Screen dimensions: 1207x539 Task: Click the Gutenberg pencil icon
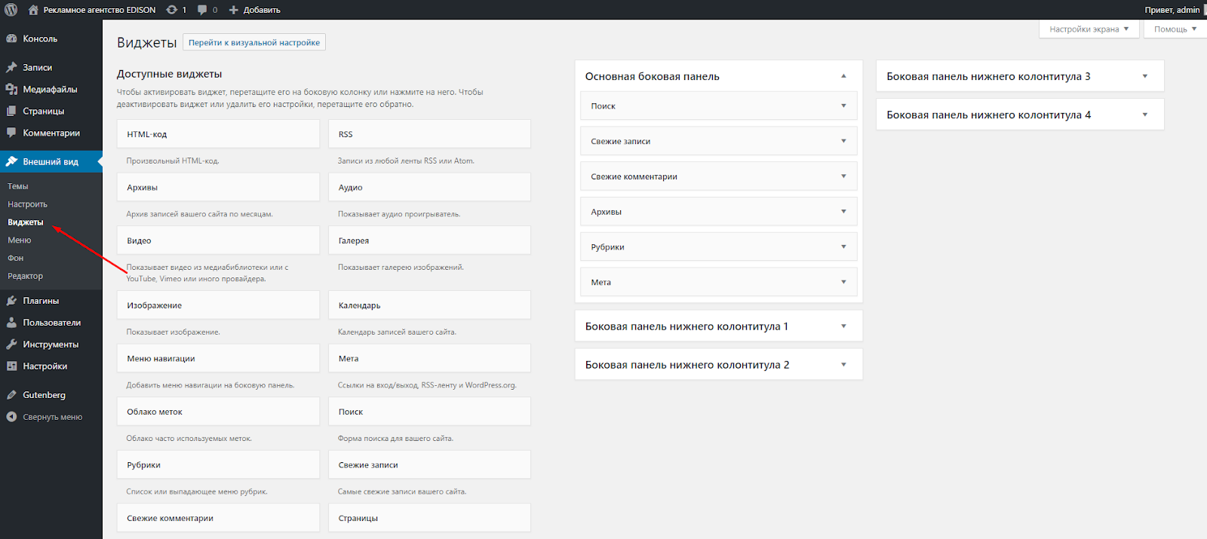(11, 395)
